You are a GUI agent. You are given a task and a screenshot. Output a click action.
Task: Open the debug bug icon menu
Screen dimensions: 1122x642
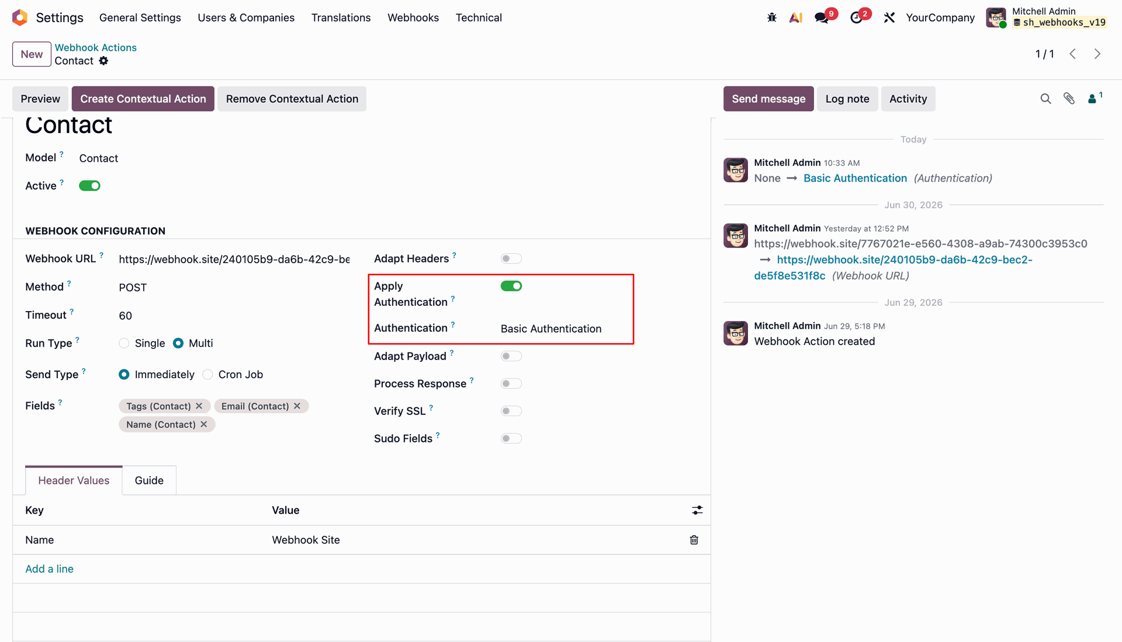(x=772, y=18)
